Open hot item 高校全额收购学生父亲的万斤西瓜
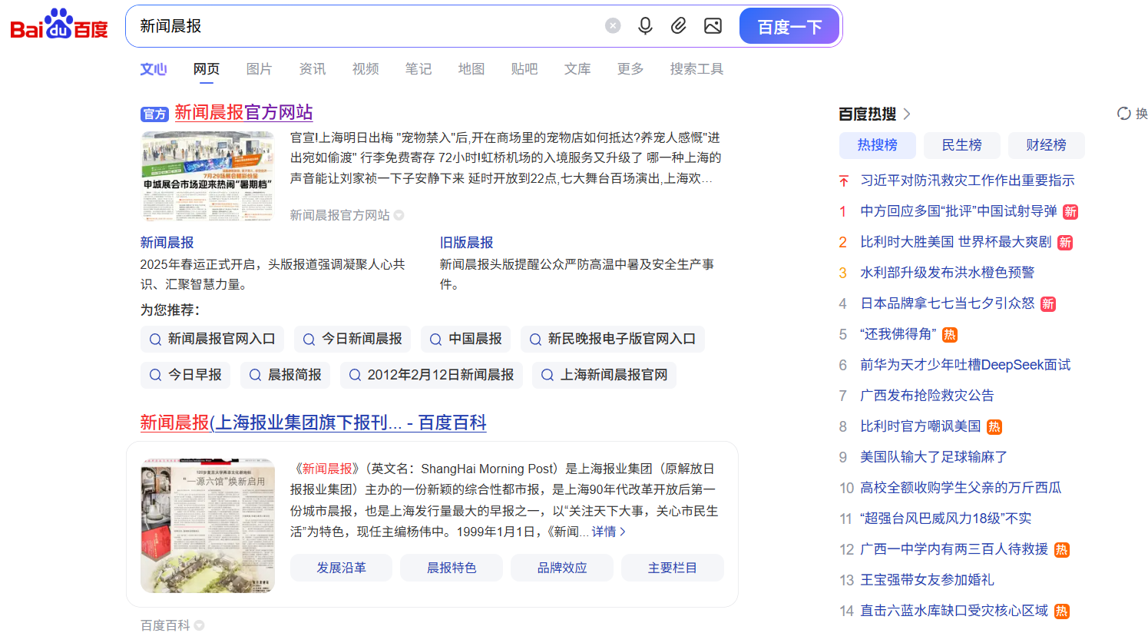1148x633 pixels. tap(961, 488)
